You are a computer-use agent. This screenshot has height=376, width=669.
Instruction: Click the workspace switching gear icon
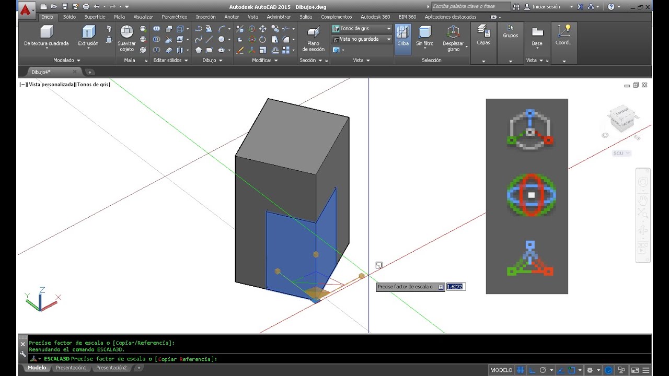(590, 370)
